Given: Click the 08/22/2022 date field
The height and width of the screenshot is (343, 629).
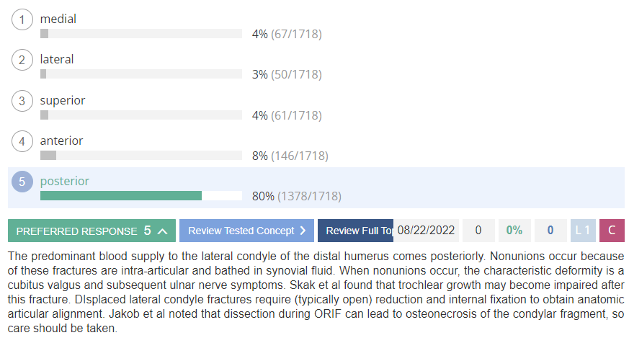Looking at the screenshot, I should [426, 231].
